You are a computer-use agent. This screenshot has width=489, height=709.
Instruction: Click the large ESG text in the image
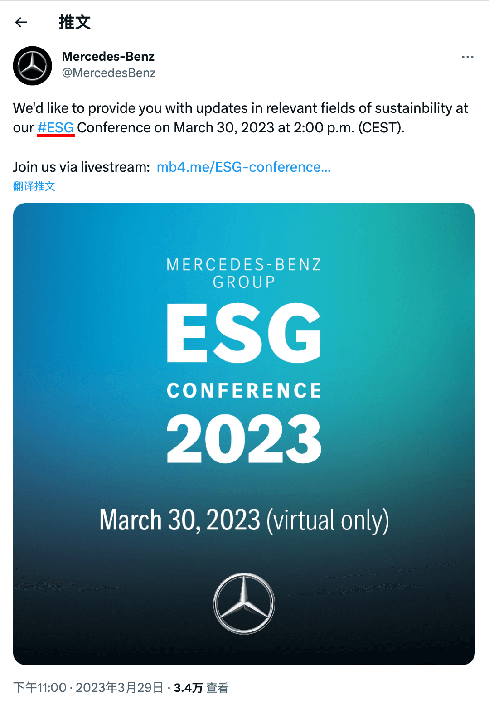point(244,333)
